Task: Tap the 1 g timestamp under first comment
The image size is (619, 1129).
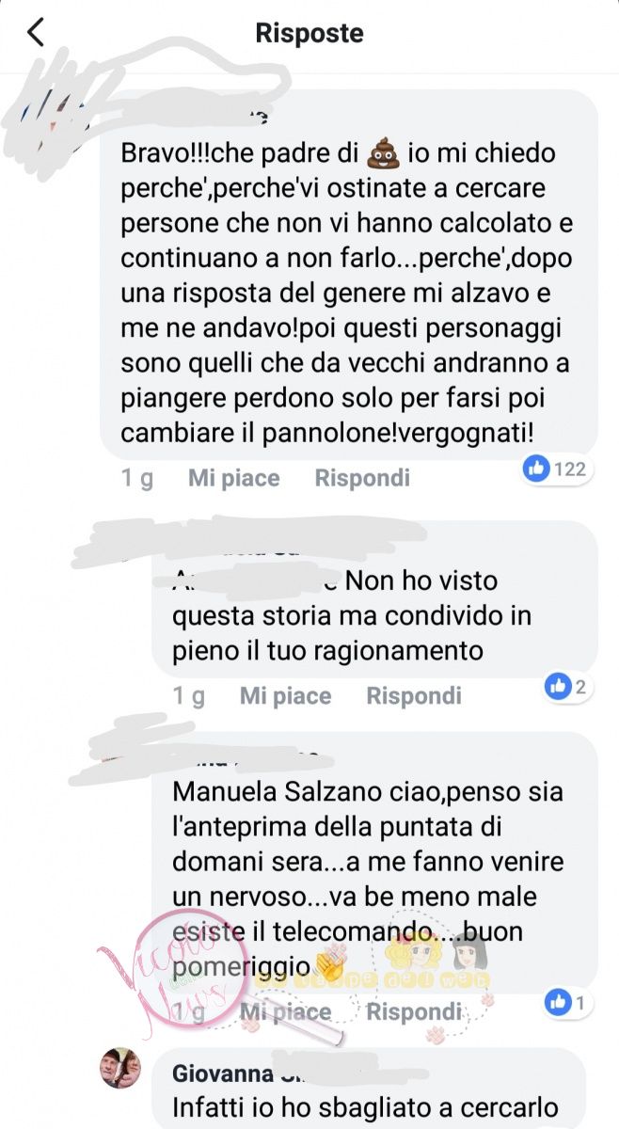Action: pyautogui.click(x=137, y=478)
